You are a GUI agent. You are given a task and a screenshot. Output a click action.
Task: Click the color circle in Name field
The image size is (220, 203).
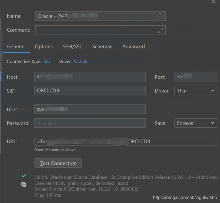[x=160, y=16]
